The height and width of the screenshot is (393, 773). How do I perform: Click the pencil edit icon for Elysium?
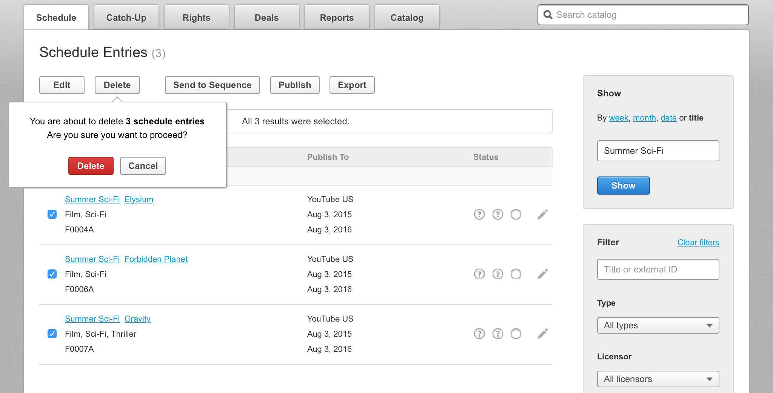coord(542,214)
